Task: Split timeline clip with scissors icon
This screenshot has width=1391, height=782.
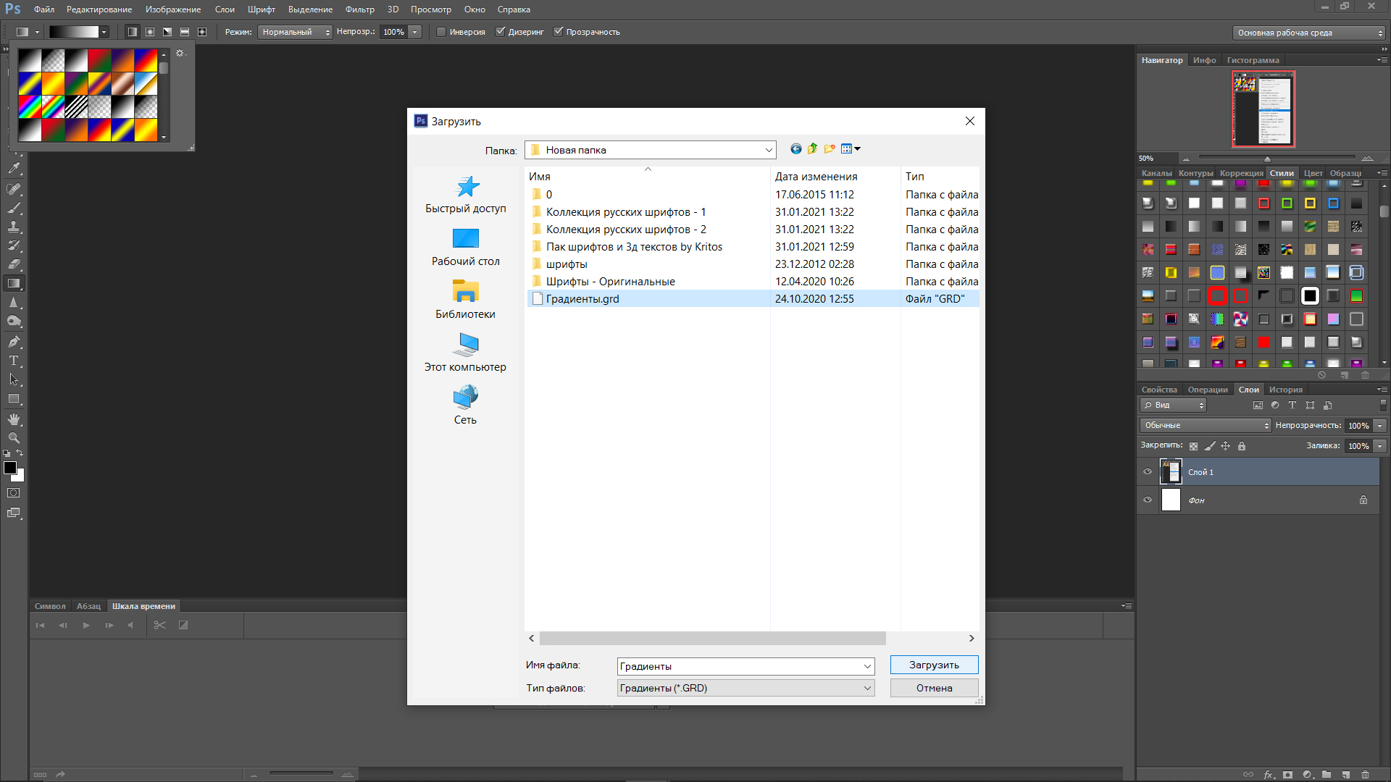Action: pyautogui.click(x=160, y=625)
